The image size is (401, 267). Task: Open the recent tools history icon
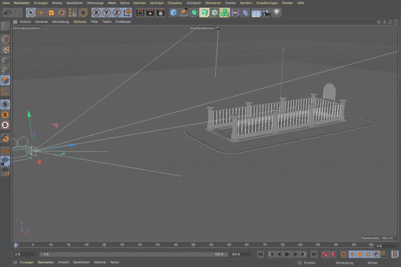point(83,13)
